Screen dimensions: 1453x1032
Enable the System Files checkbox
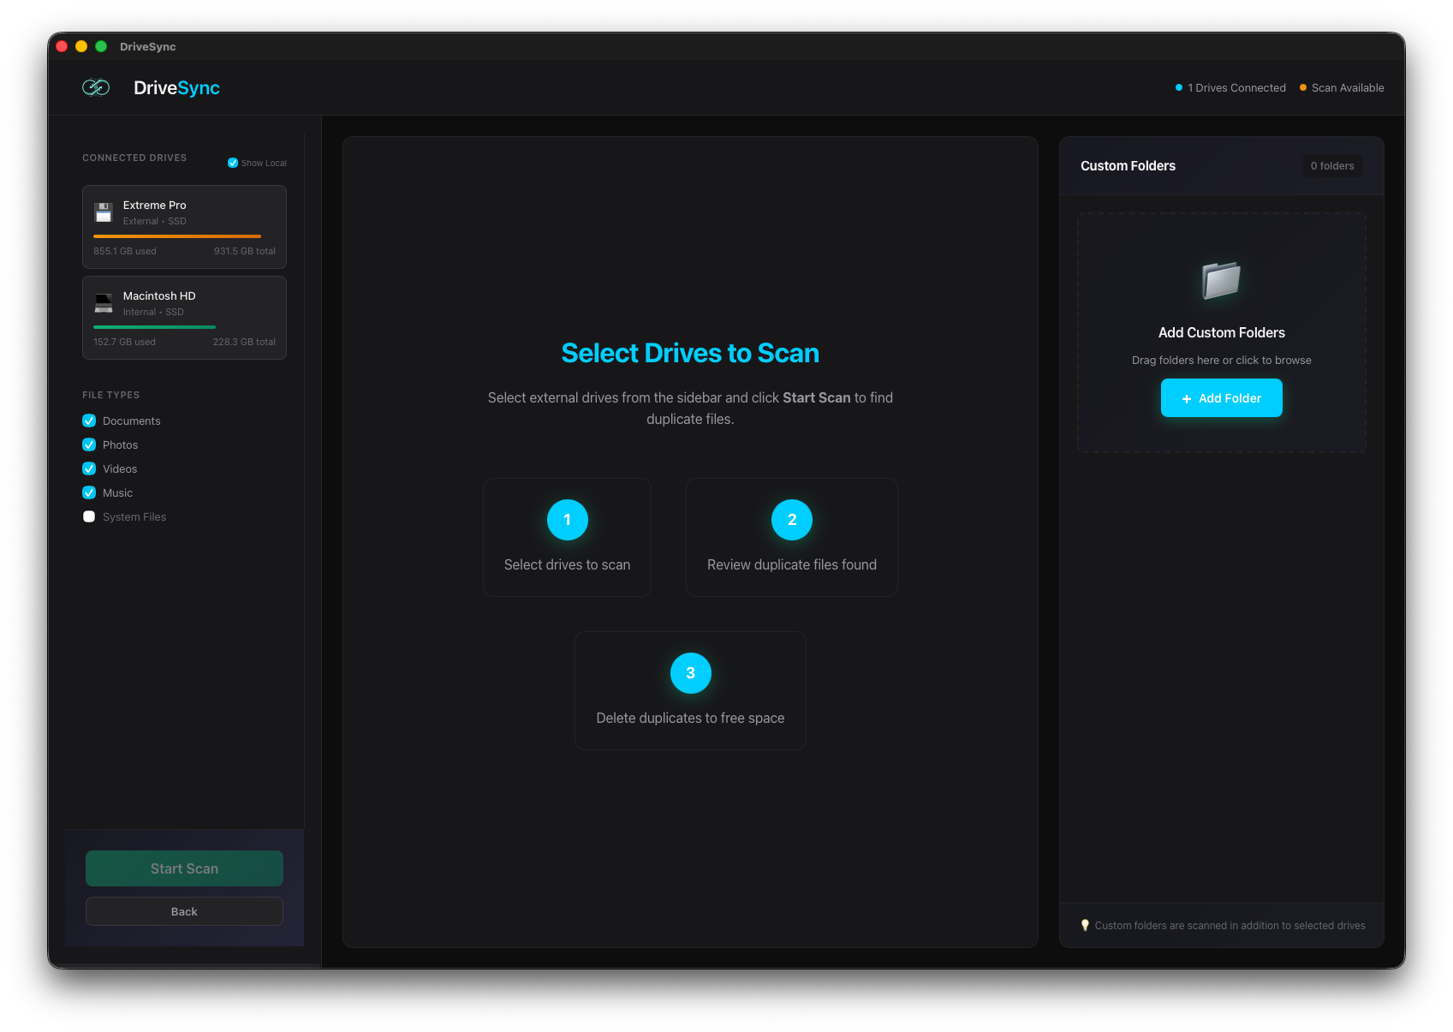[x=89, y=516]
